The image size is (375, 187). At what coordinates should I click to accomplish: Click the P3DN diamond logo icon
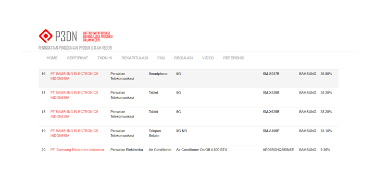pyautogui.click(x=46, y=36)
